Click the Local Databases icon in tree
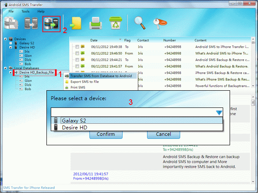Viewport: 258px width, 193px height. click(x=11, y=68)
